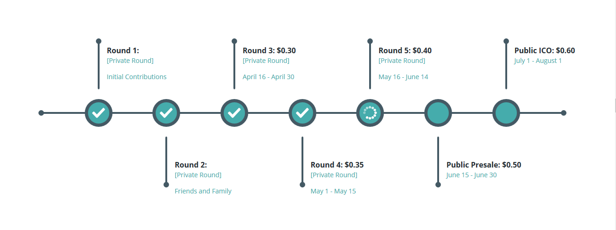Click the Round 5: $0.40 heading
The image size is (616, 230).
pyautogui.click(x=405, y=50)
